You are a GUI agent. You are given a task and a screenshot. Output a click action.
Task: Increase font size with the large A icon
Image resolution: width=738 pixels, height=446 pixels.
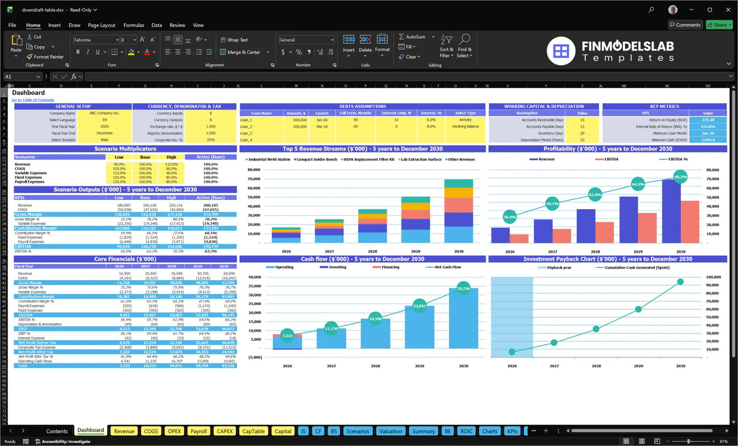pos(142,39)
